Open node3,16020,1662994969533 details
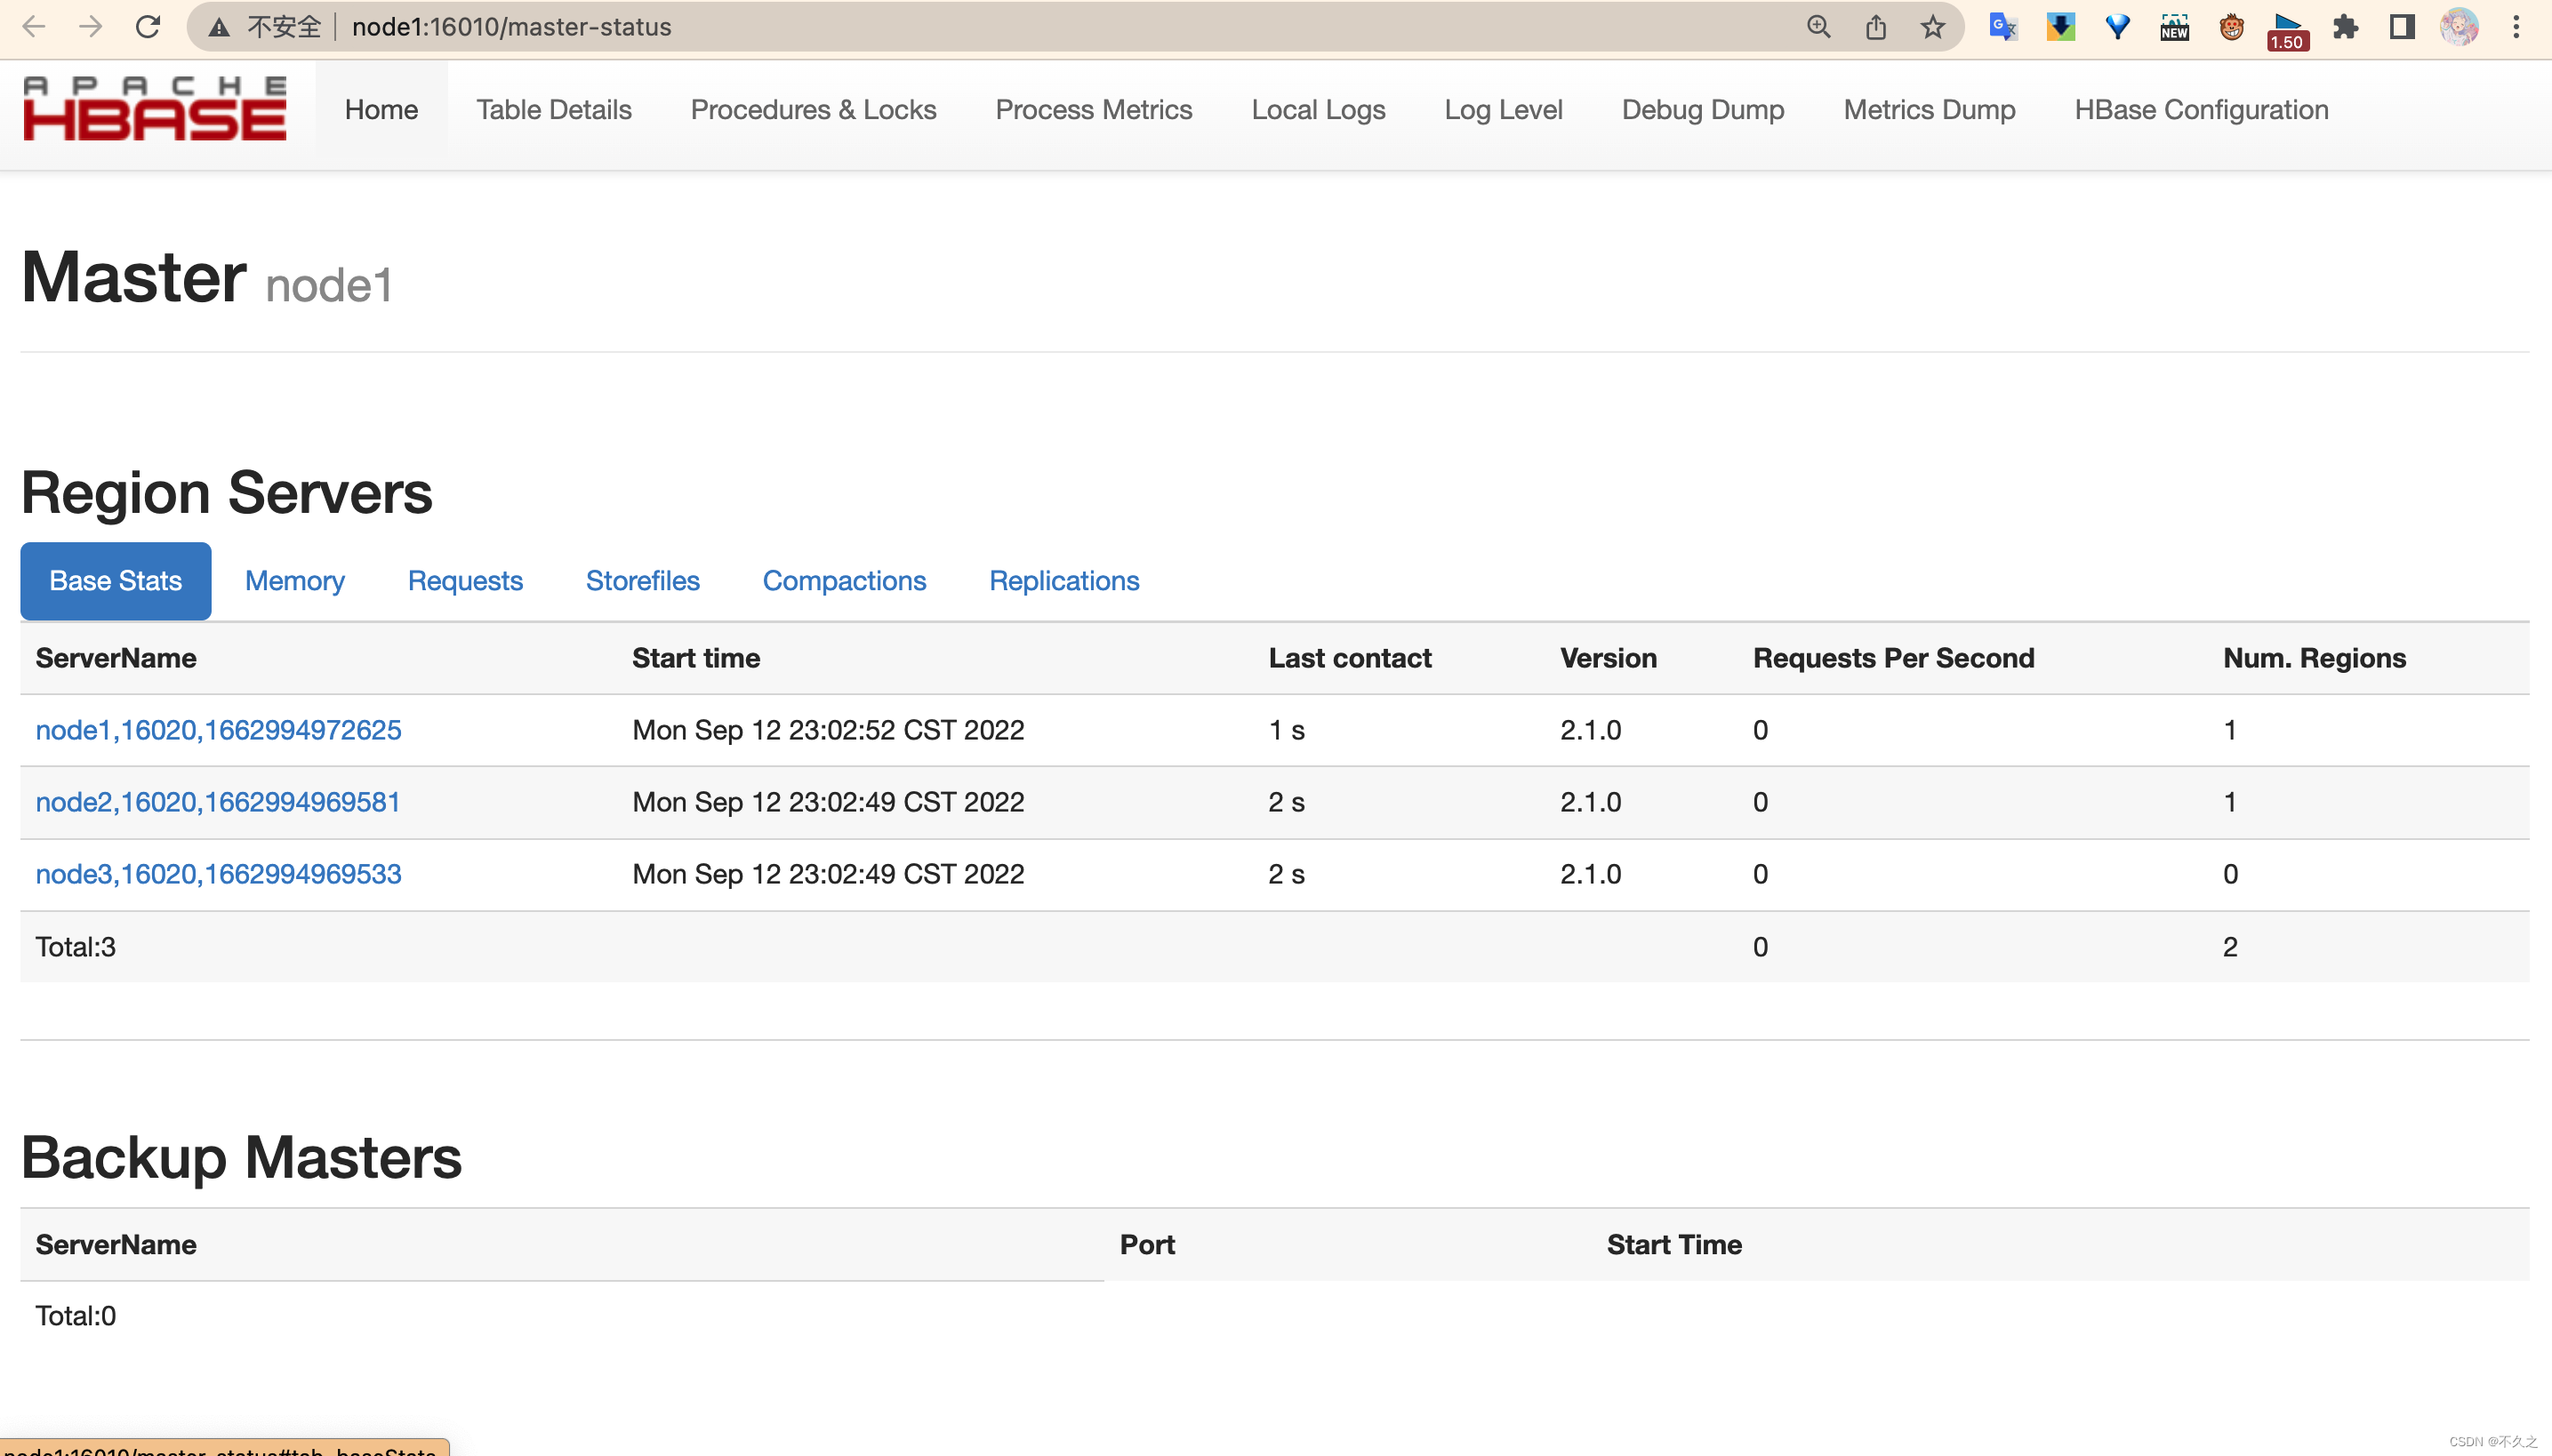Screen dimensions: 2552x1456 (x=219, y=873)
